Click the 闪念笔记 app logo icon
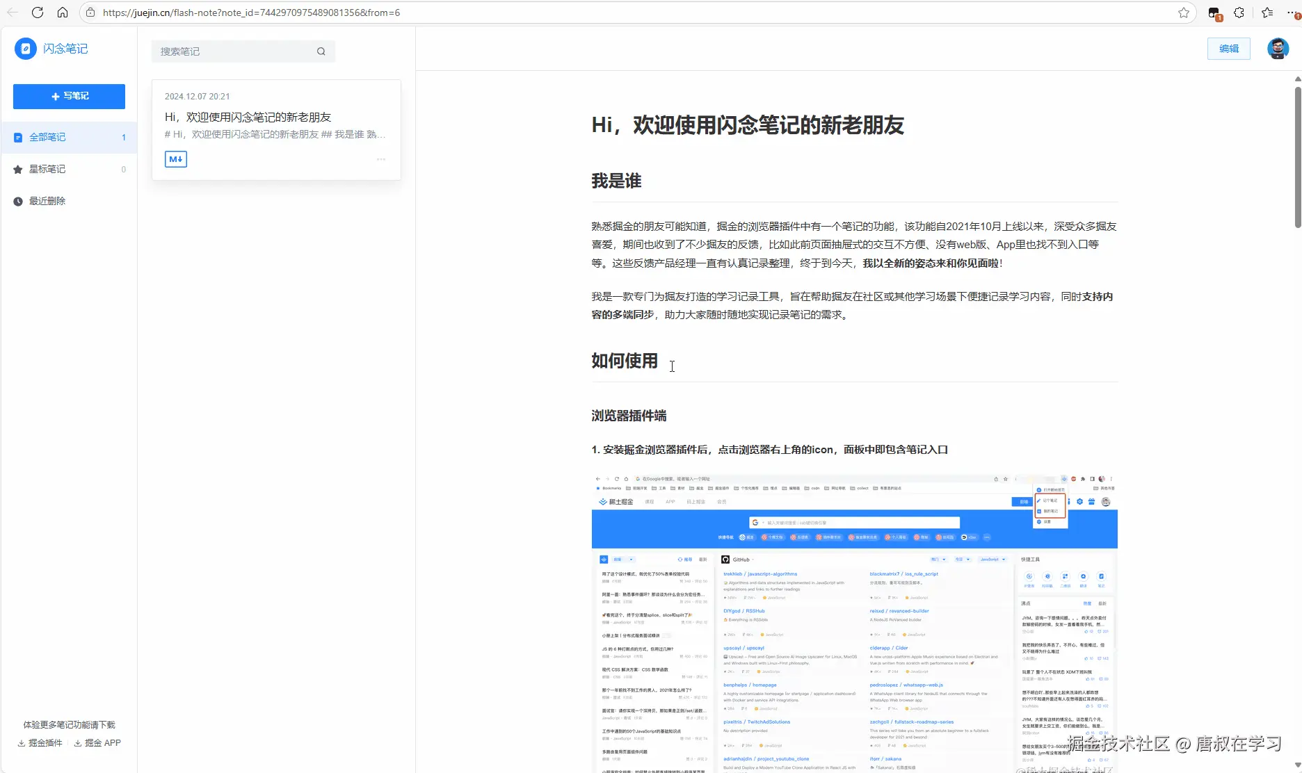 (x=25, y=49)
